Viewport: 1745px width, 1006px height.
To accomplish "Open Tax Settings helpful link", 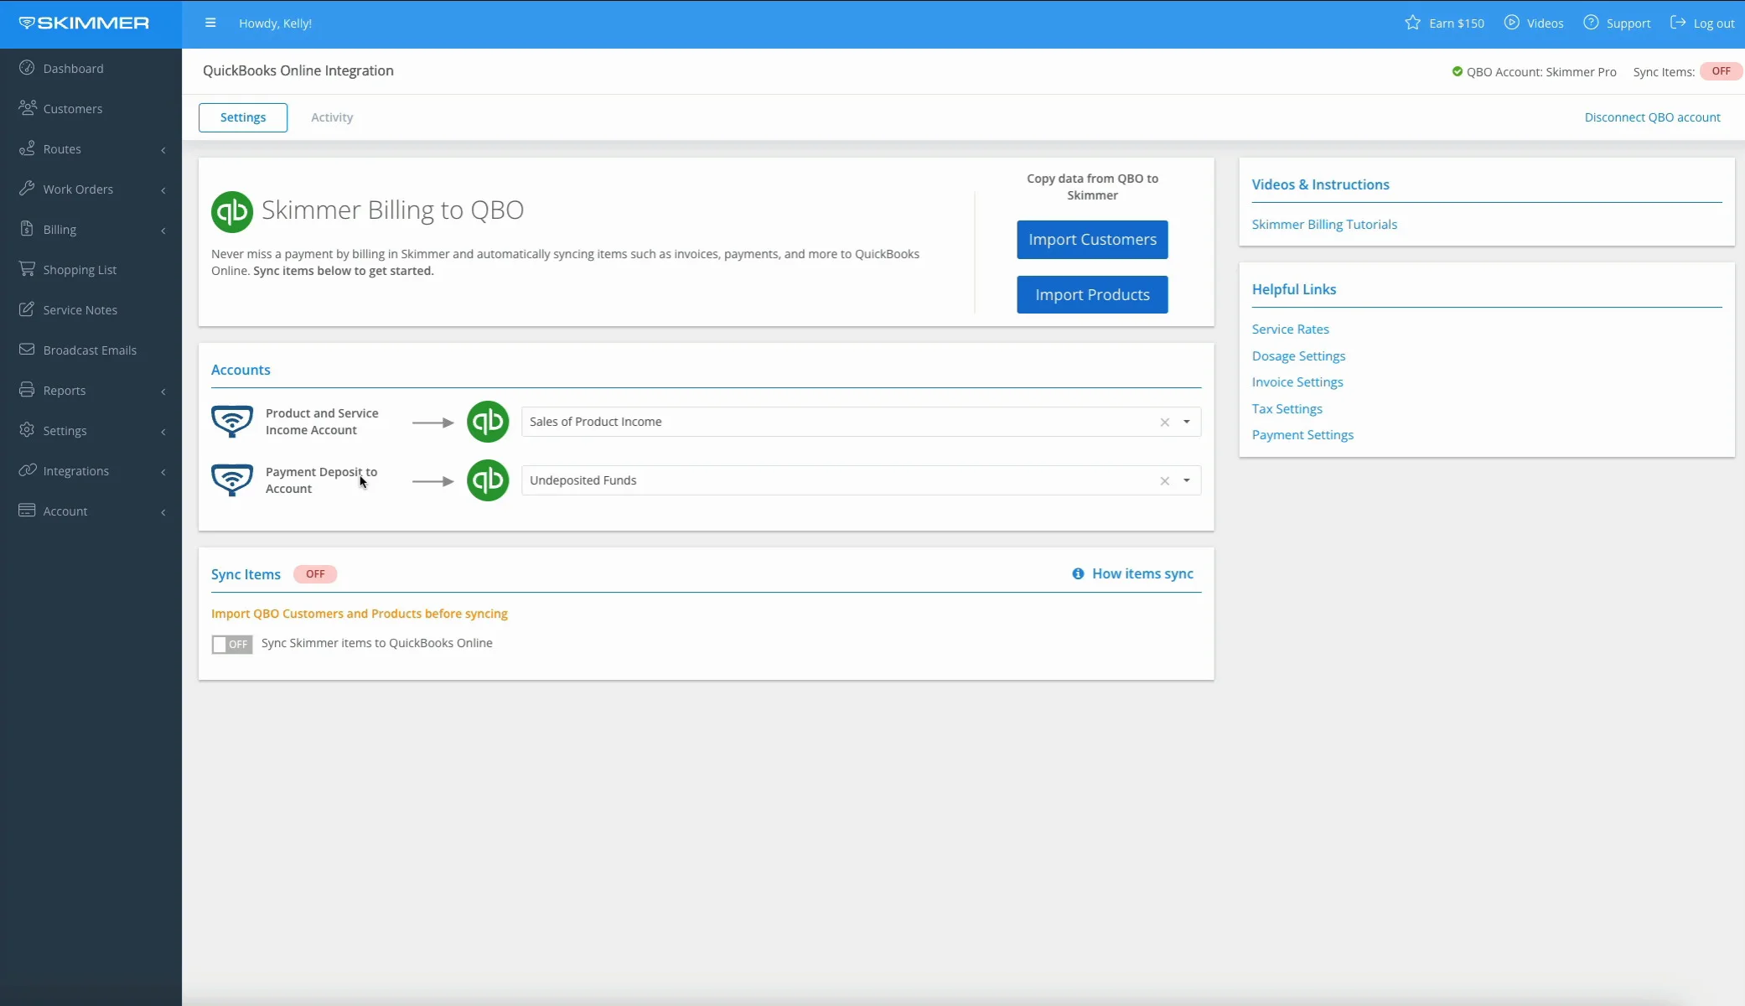I will coord(1287,409).
